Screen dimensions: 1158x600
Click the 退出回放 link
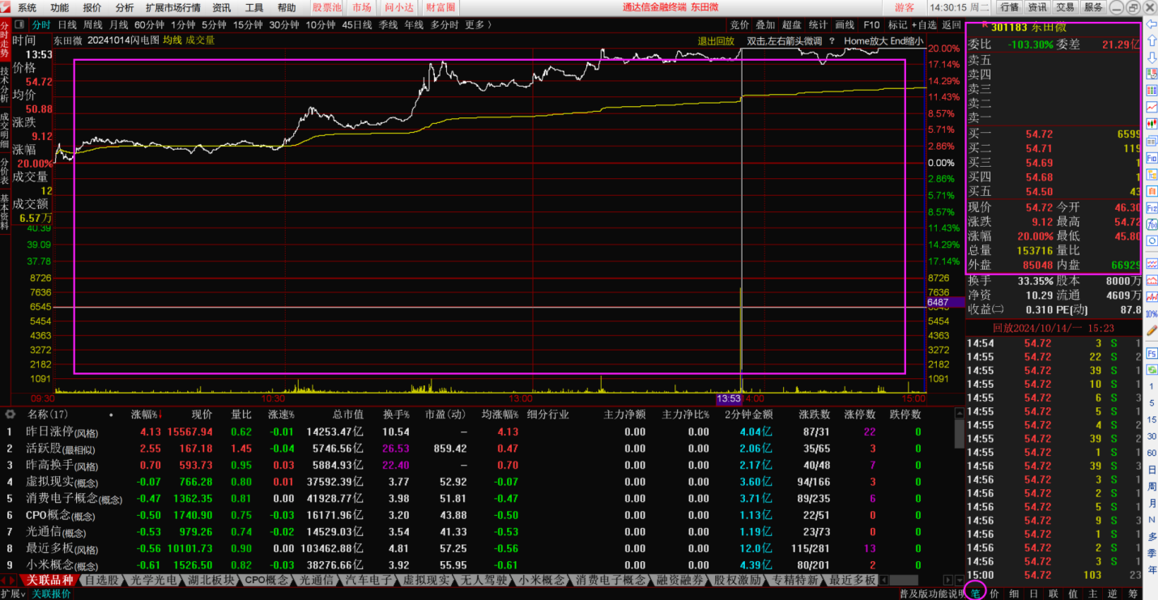(716, 40)
